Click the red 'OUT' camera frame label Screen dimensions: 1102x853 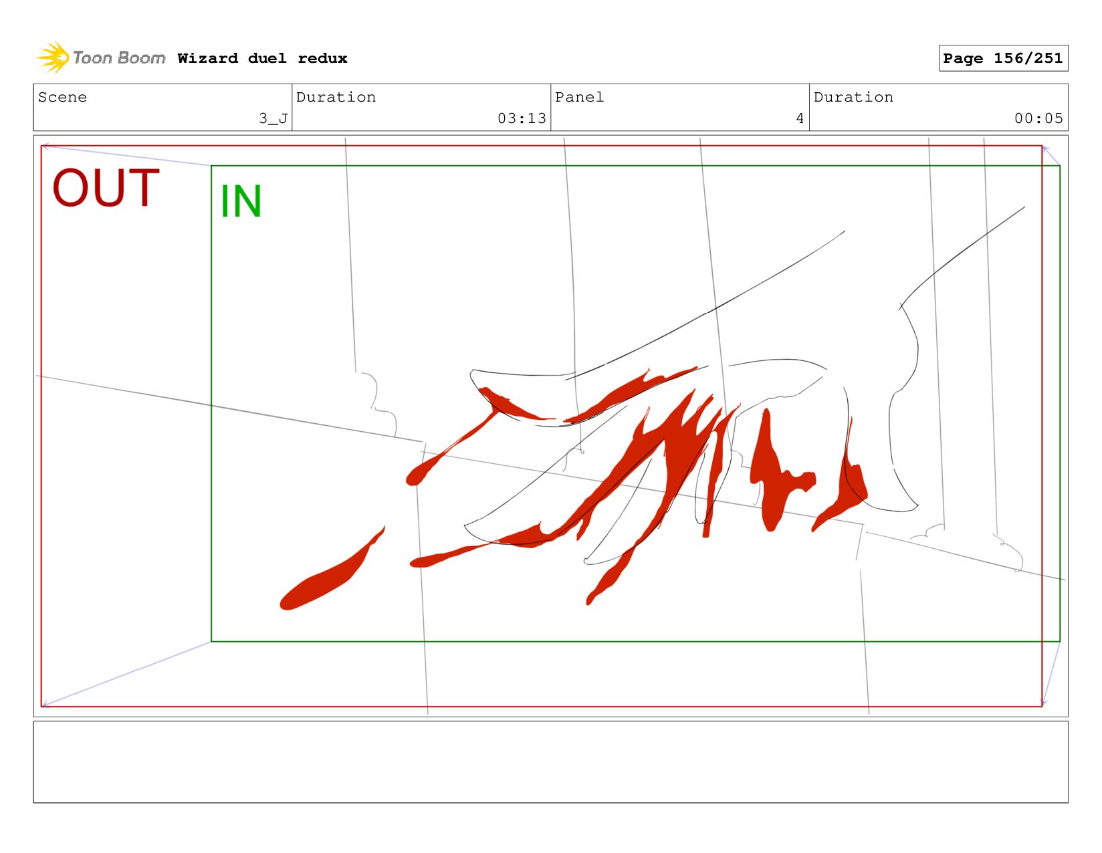[106, 188]
